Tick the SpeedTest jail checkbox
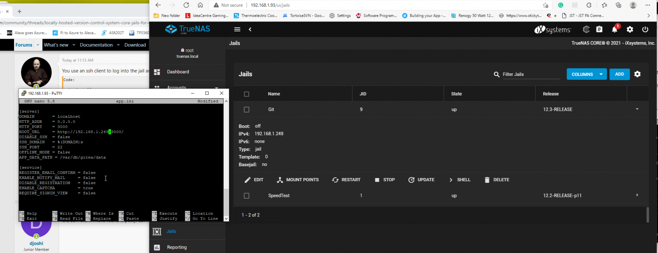The height and width of the screenshot is (253, 658). pyautogui.click(x=246, y=196)
